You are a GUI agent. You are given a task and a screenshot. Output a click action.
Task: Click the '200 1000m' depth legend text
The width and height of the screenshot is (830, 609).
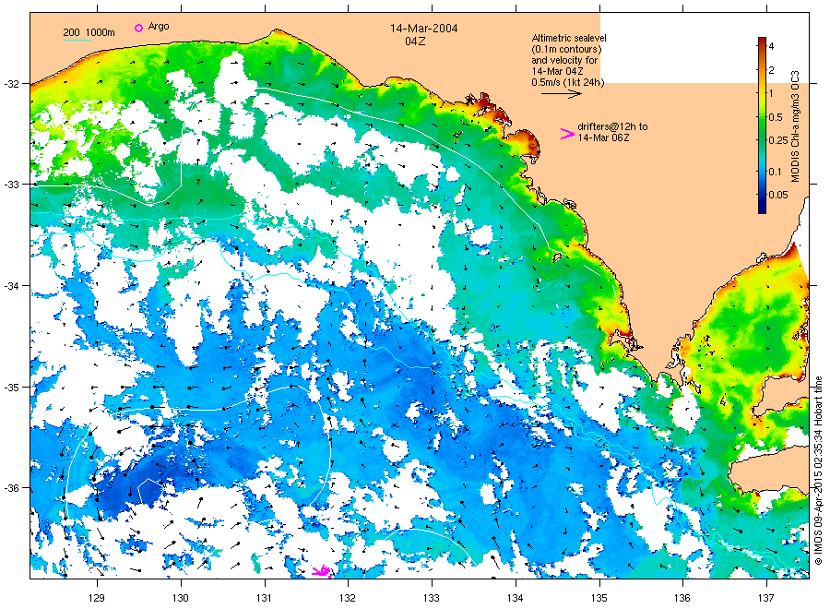click(89, 32)
